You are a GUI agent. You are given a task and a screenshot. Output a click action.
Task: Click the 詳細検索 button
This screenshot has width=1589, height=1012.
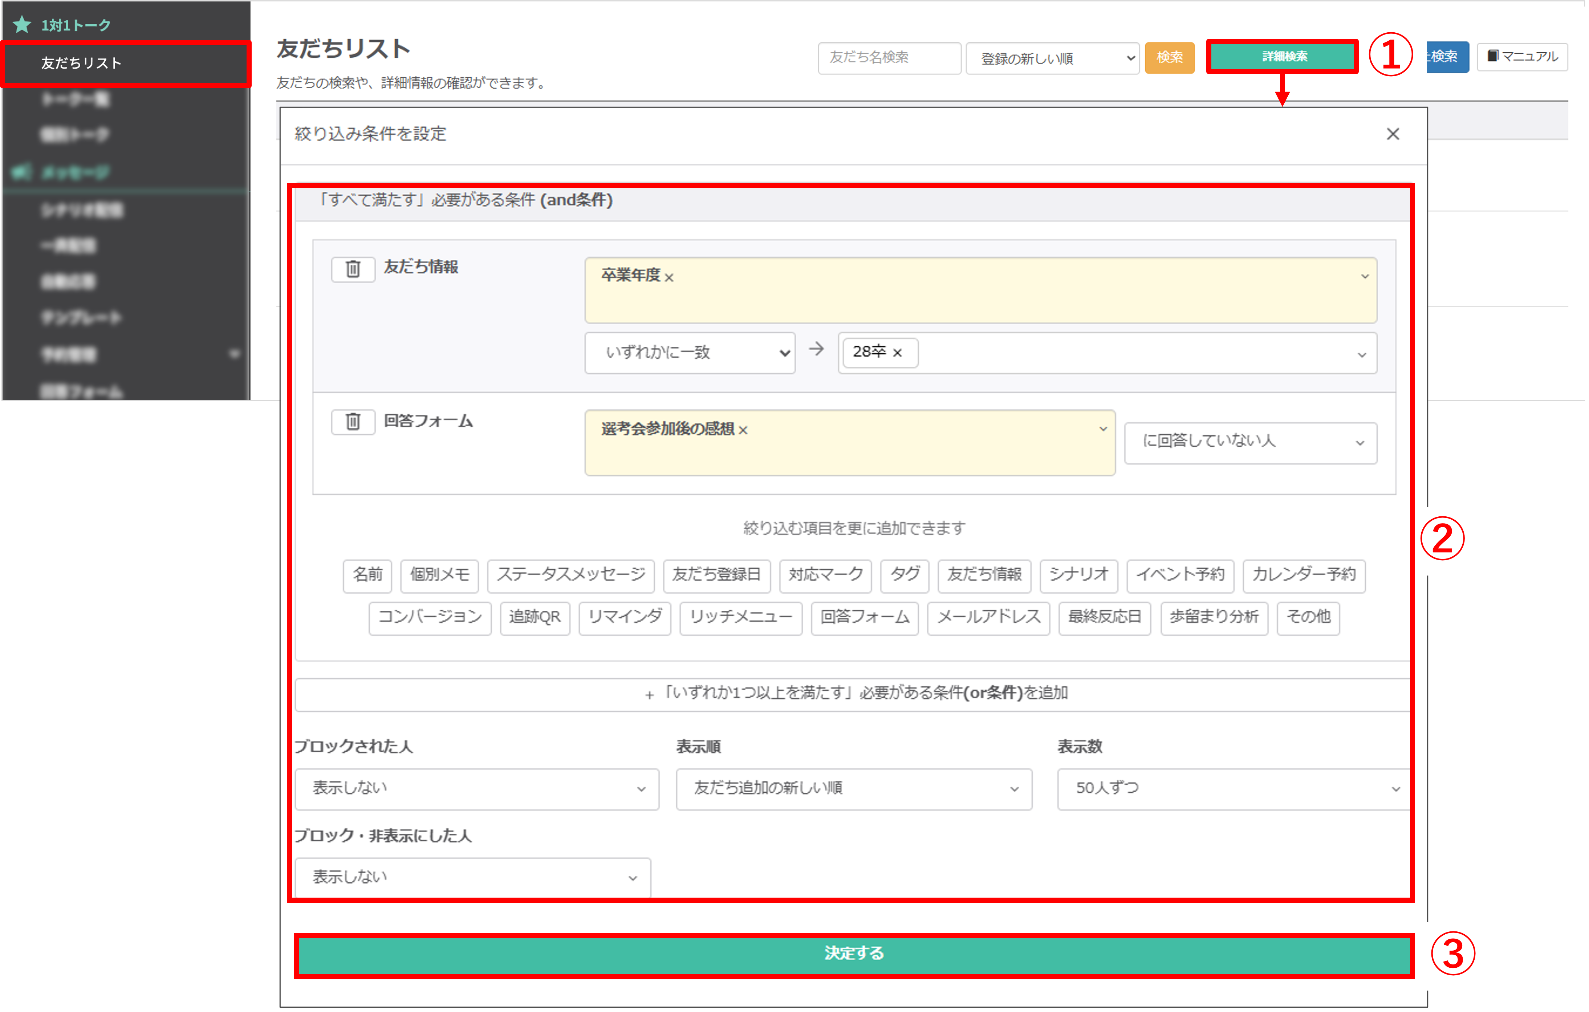[1283, 57]
